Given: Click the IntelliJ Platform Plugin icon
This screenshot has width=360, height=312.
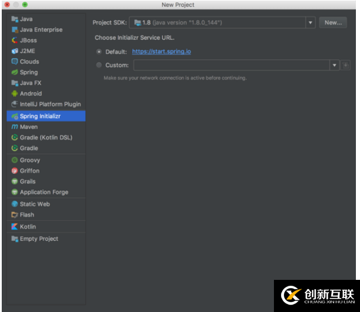Looking at the screenshot, I should click(x=15, y=104).
